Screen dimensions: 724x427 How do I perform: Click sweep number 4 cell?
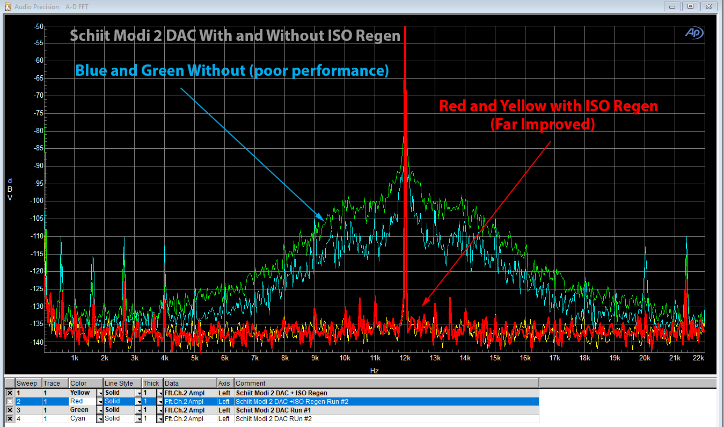point(28,419)
